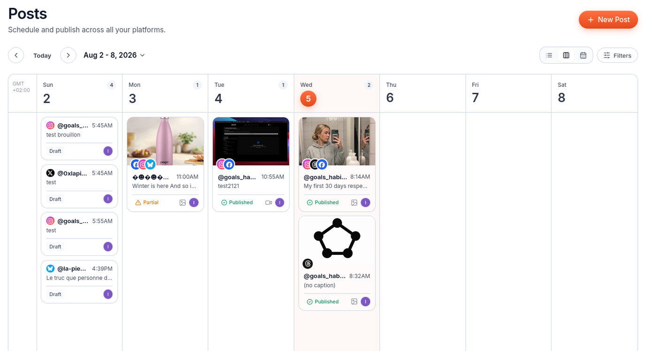This screenshot has width=657, height=351.
Task: Click Draft badge on test brouillon post
Action: 55,151
